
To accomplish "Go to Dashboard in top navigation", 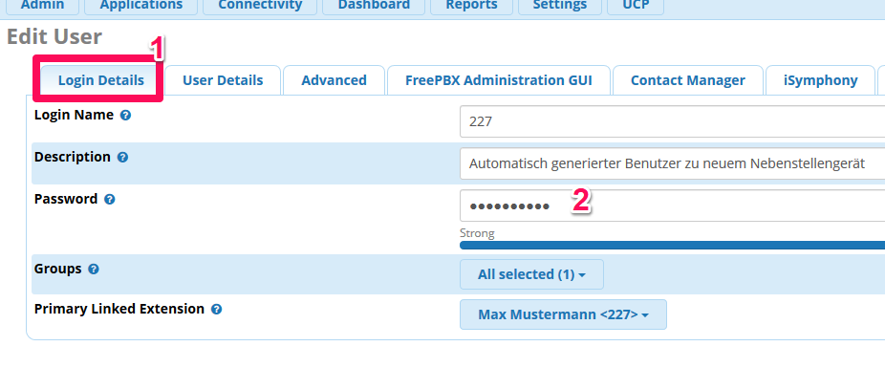I will tap(374, 6).
